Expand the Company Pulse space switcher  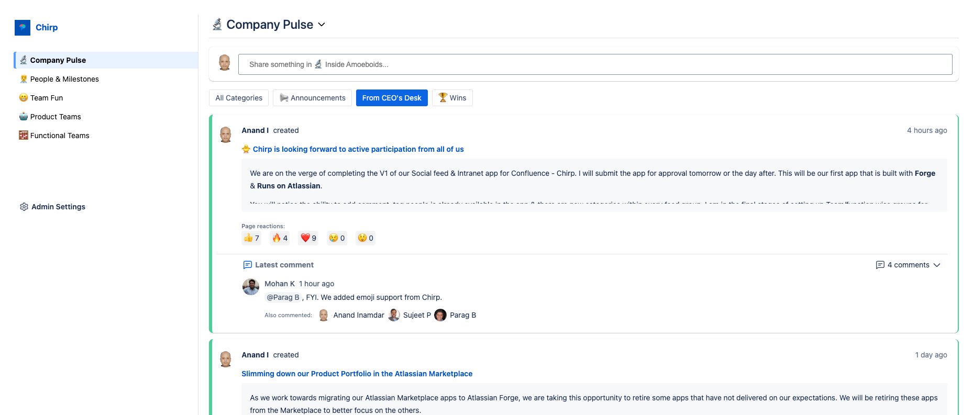pos(322,25)
